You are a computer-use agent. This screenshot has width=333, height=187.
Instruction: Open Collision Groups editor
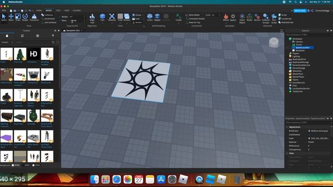266,18
